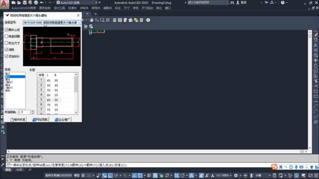The height and width of the screenshot is (179, 319).
Task: Select the Move tool on right toolbar
Action: pos(316,60)
